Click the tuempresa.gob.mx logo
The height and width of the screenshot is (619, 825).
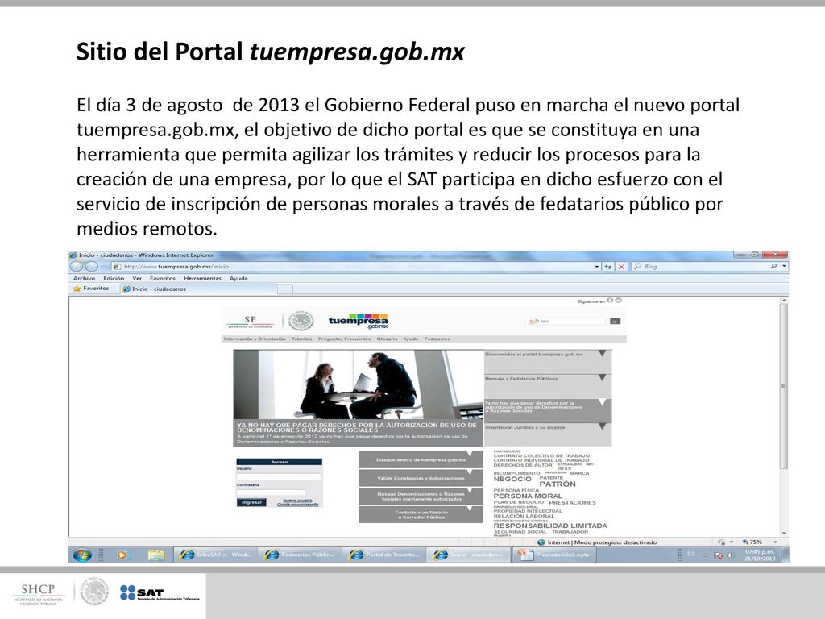point(359,322)
